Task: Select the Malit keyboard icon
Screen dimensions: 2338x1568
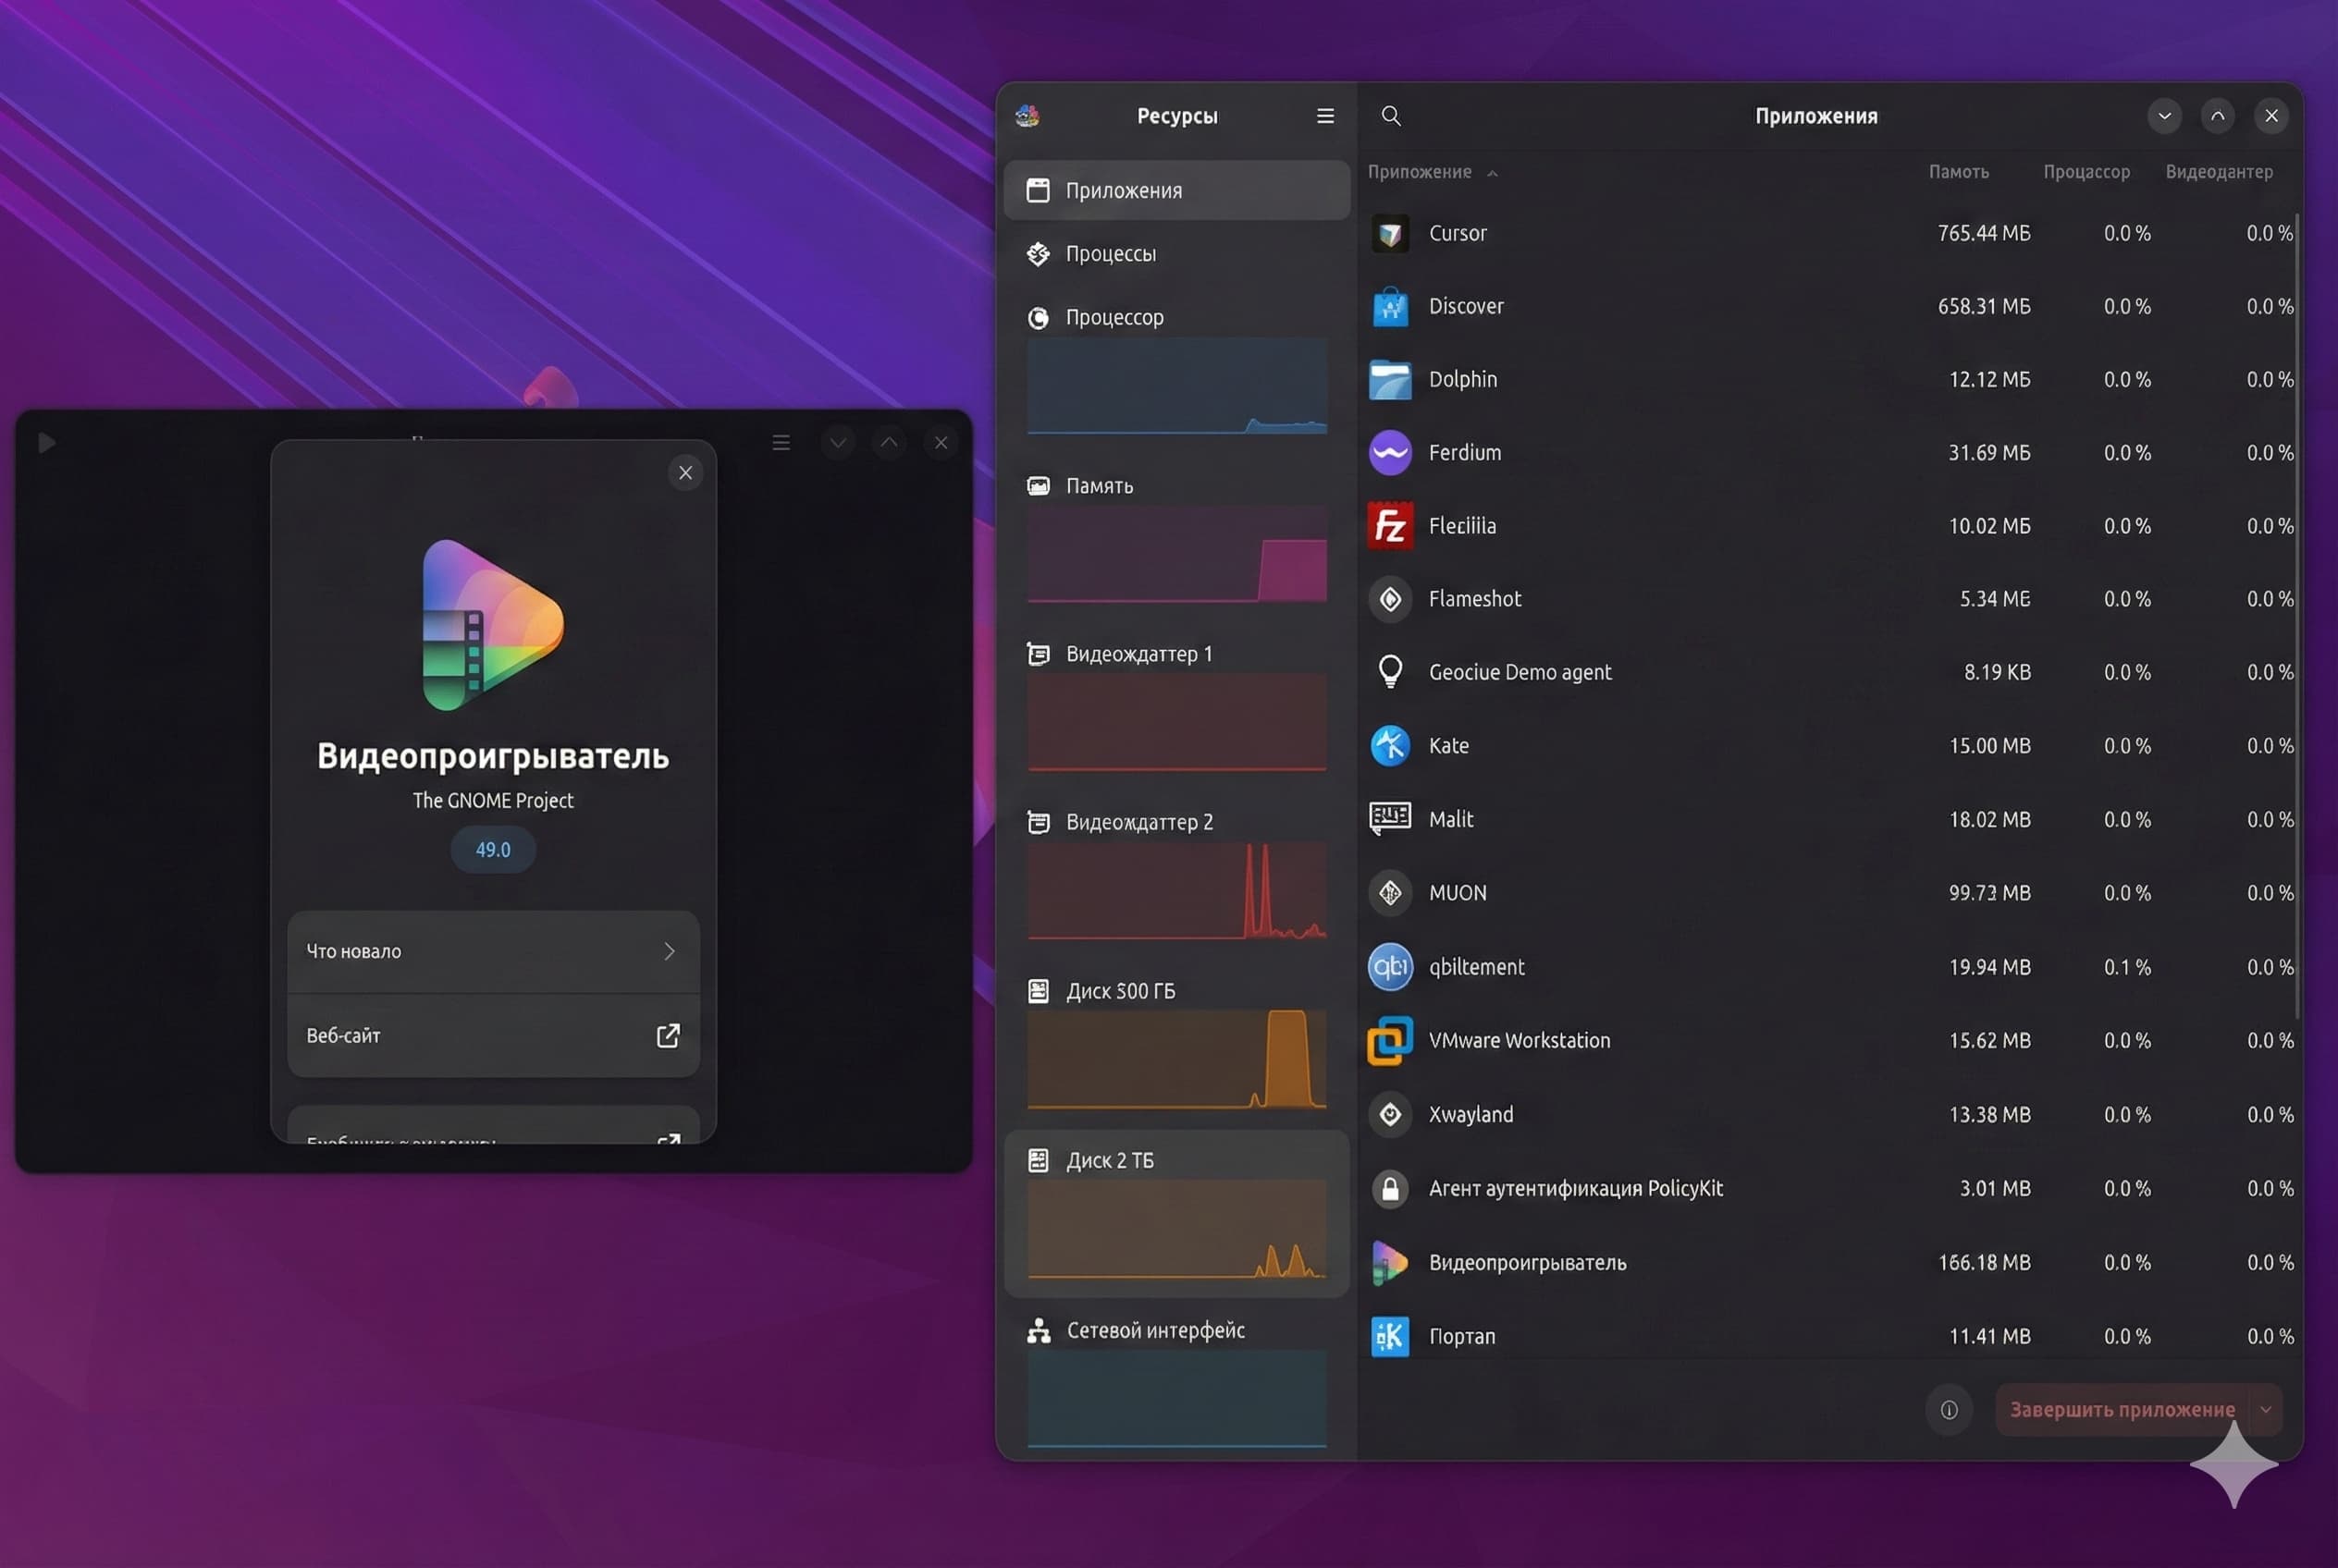Action: [x=1390, y=819]
